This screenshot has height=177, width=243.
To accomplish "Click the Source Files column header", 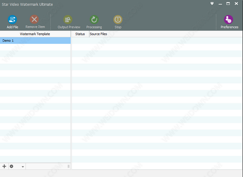I will 98,34.
